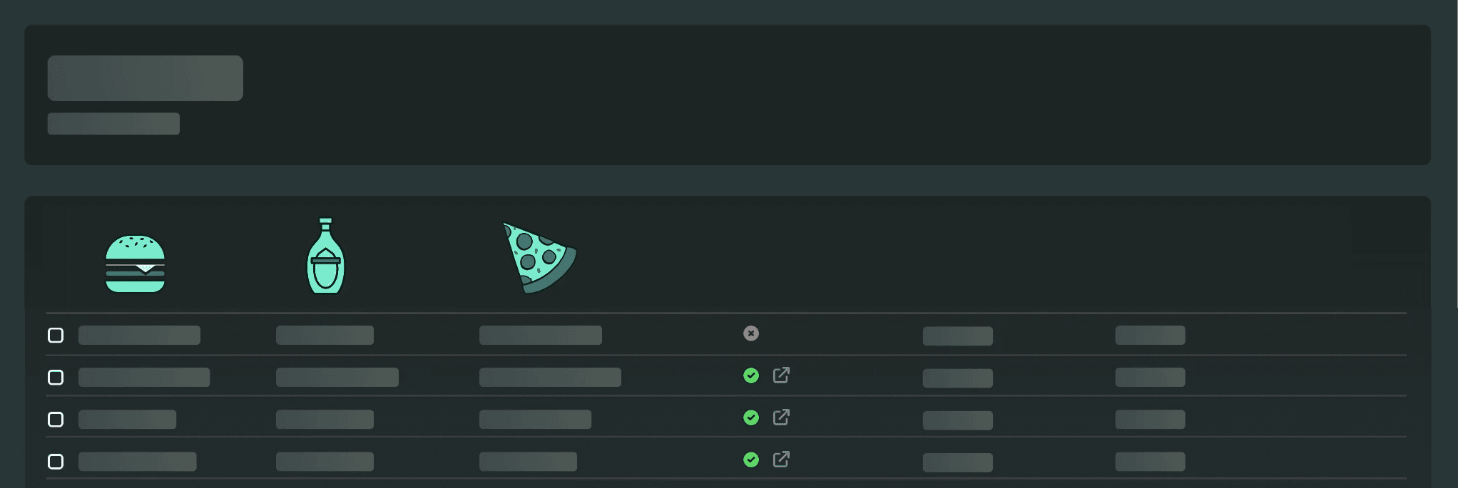Image resolution: width=1458 pixels, height=488 pixels.
Task: Click the green verified checkmark in the second row
Action: (x=750, y=375)
